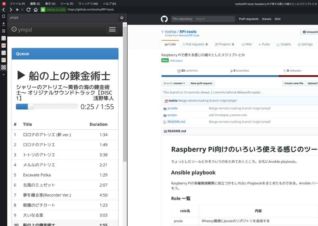
Task: Click the Vivaldi logo icon
Action: tap(4, 4)
